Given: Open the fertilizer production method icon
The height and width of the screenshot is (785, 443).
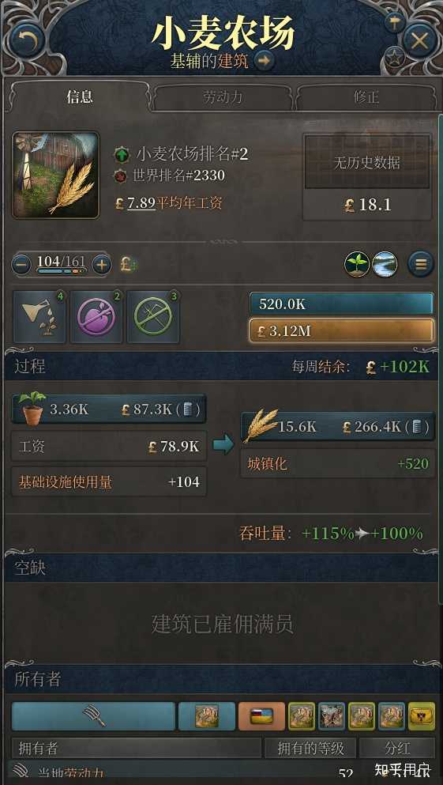Looking at the screenshot, I should coord(39,317).
